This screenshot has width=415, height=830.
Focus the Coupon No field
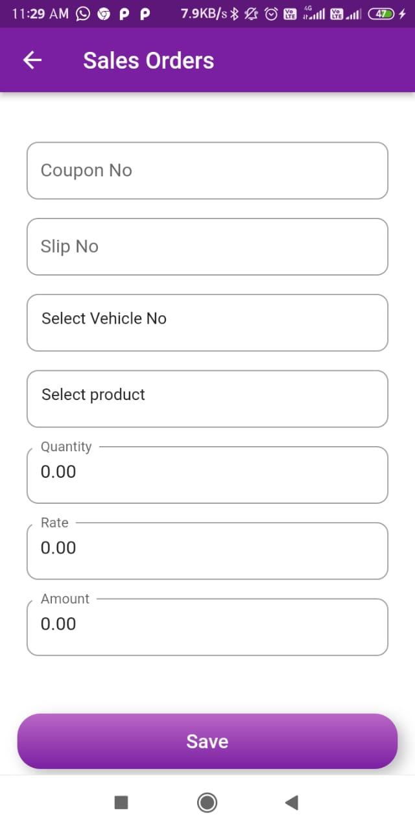pos(207,171)
